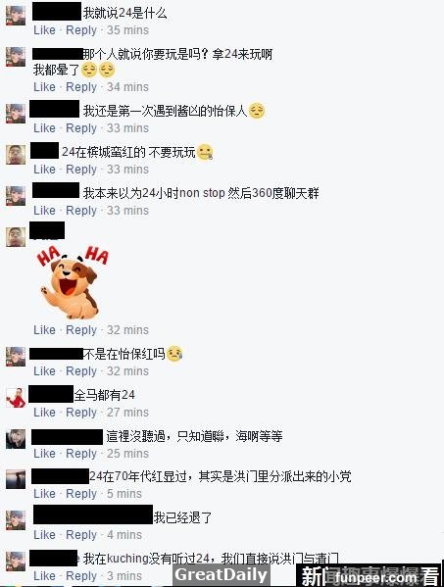This screenshot has width=444, height=587.
Task: Click Like on the 5 mins comment
Action: click(x=44, y=494)
